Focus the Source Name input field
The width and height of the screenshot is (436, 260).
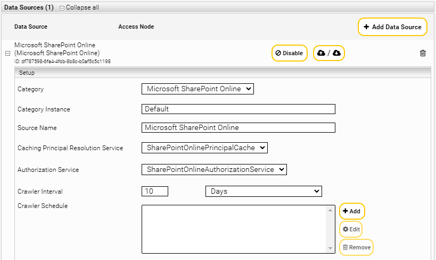click(238, 127)
